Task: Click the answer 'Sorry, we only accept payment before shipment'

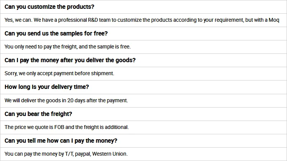Action: pyautogui.click(x=59, y=74)
